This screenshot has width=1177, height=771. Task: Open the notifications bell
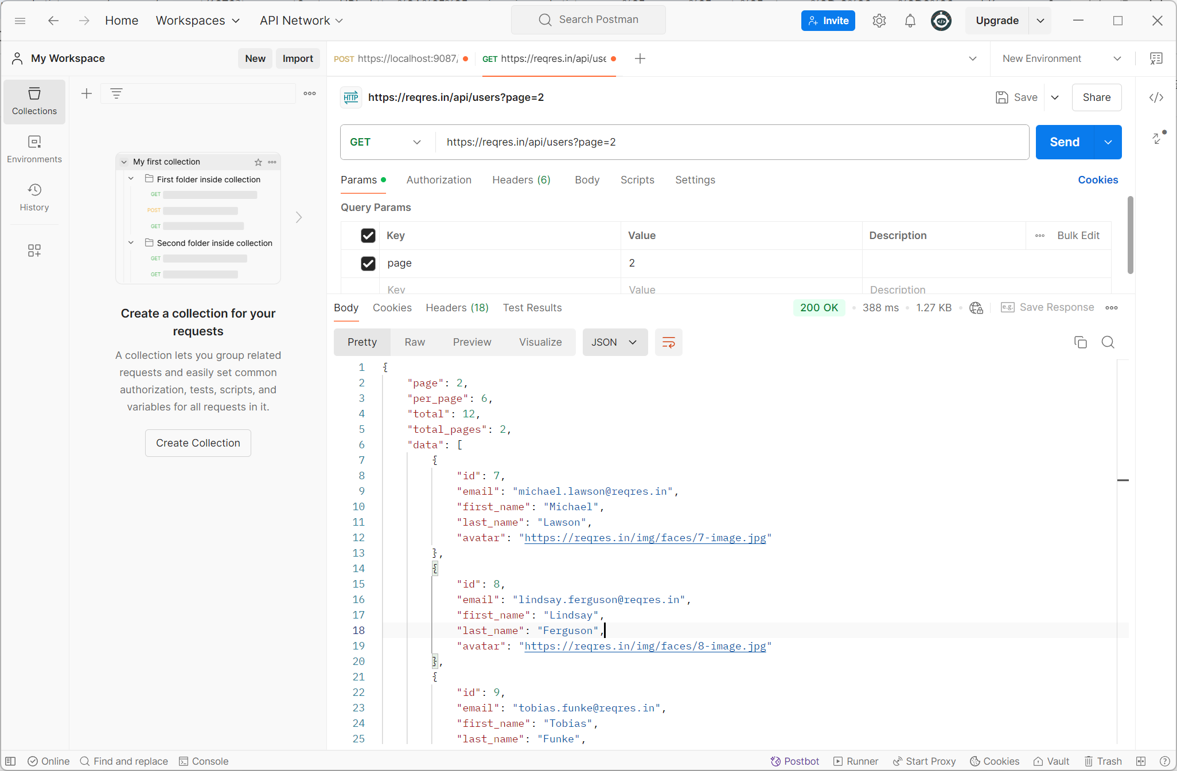[910, 21]
